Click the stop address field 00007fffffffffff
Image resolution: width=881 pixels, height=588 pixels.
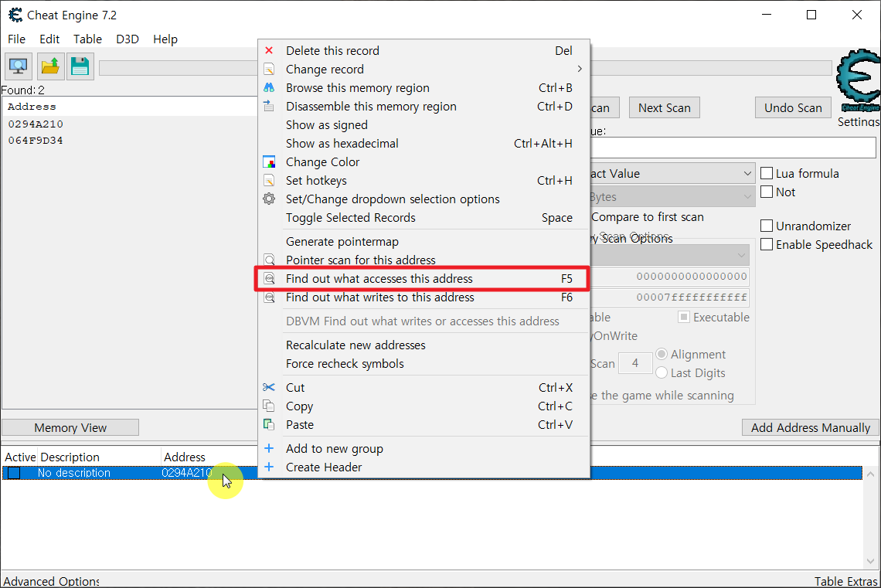coord(670,297)
